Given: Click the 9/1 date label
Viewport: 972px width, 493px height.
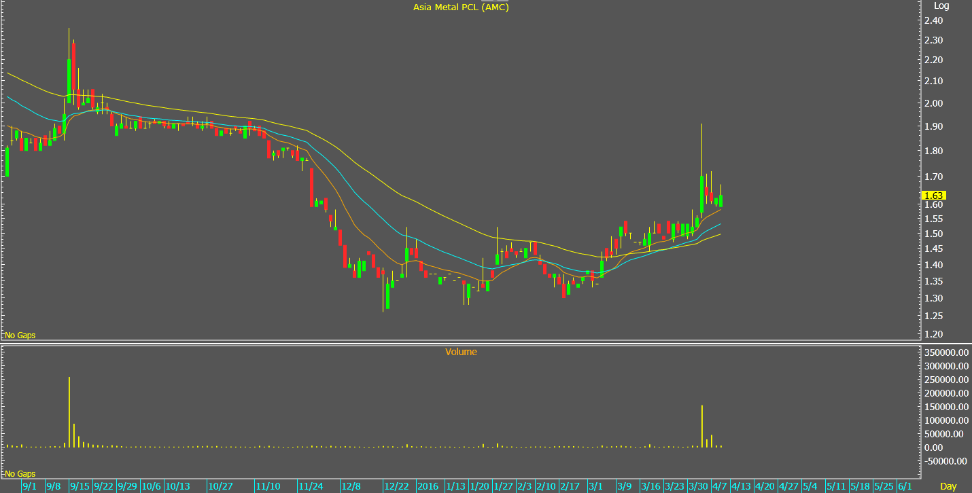Looking at the screenshot, I should pos(30,487).
